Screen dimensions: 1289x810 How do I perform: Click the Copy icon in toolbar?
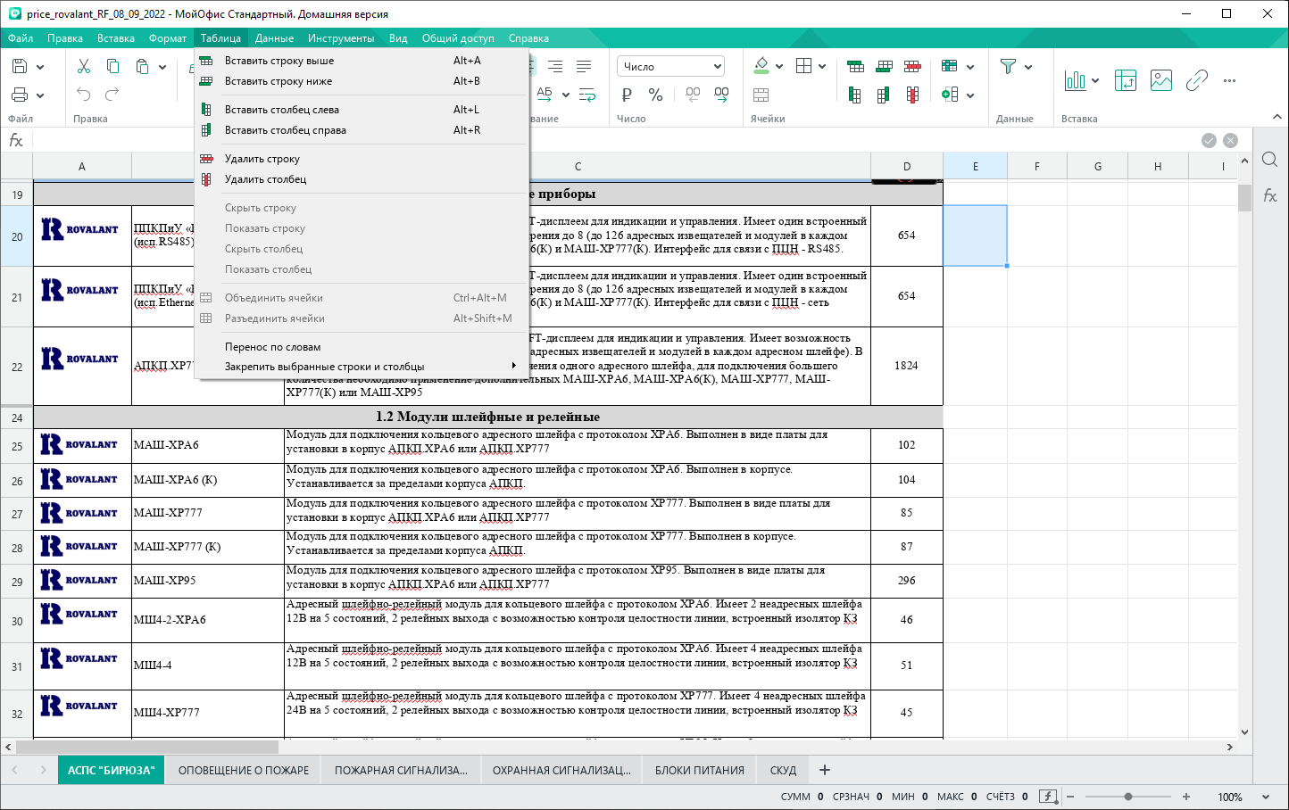[x=112, y=66]
